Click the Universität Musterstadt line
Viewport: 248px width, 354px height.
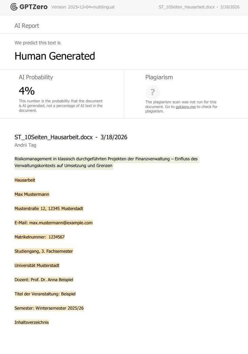pyautogui.click(x=37, y=265)
